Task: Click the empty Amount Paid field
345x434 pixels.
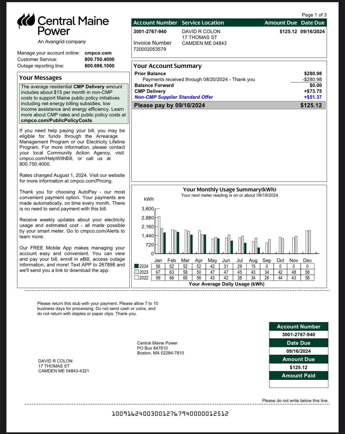Action: coord(298,384)
